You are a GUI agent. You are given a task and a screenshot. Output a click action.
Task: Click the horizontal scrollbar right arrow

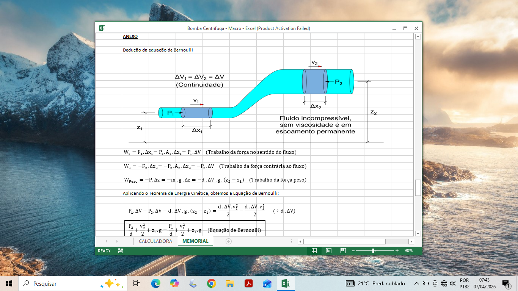click(x=411, y=241)
